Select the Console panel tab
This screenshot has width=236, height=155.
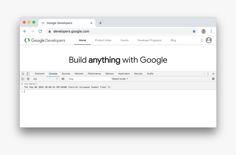(x=53, y=74)
